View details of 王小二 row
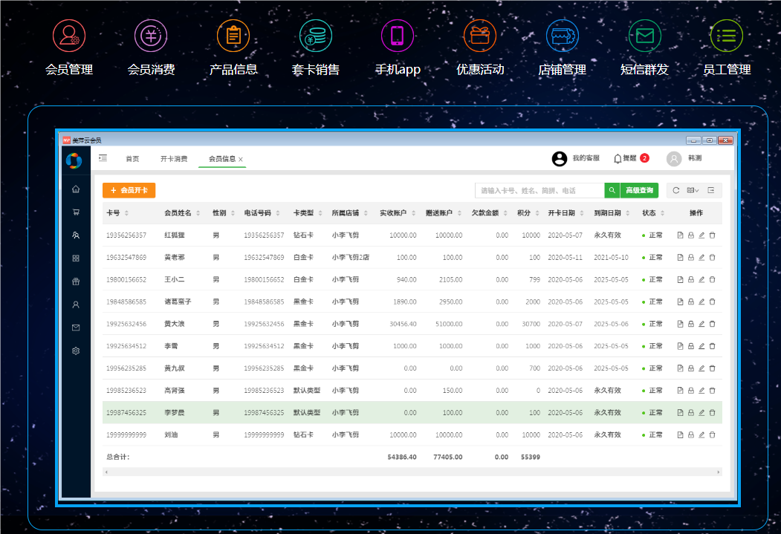This screenshot has height=534, width=781. [680, 280]
